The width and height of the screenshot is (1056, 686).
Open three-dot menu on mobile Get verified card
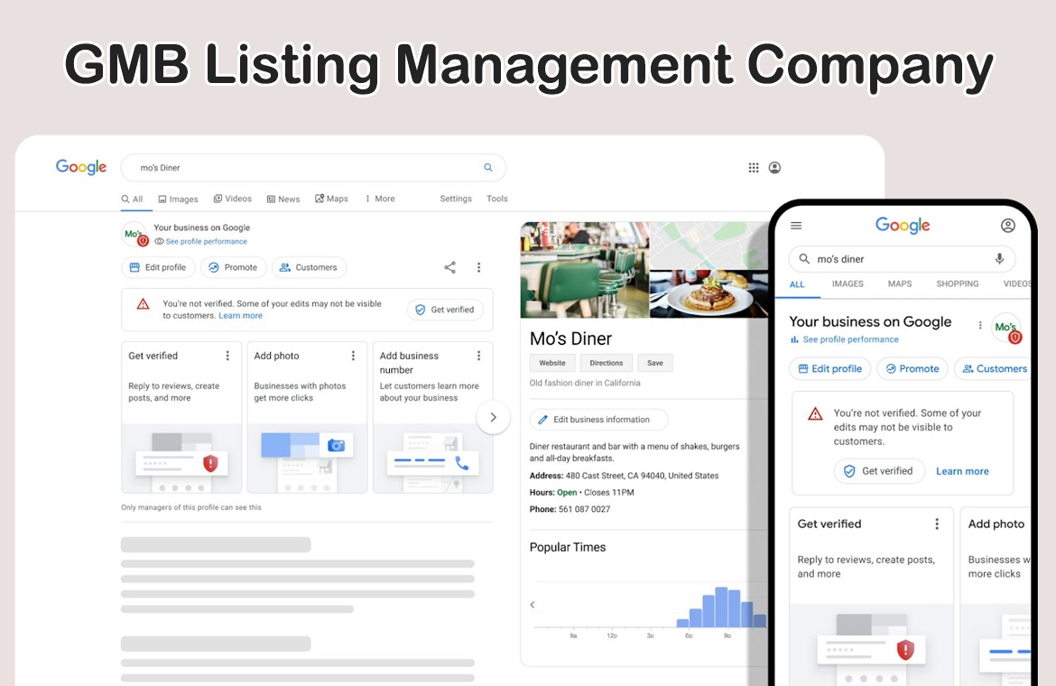(937, 524)
